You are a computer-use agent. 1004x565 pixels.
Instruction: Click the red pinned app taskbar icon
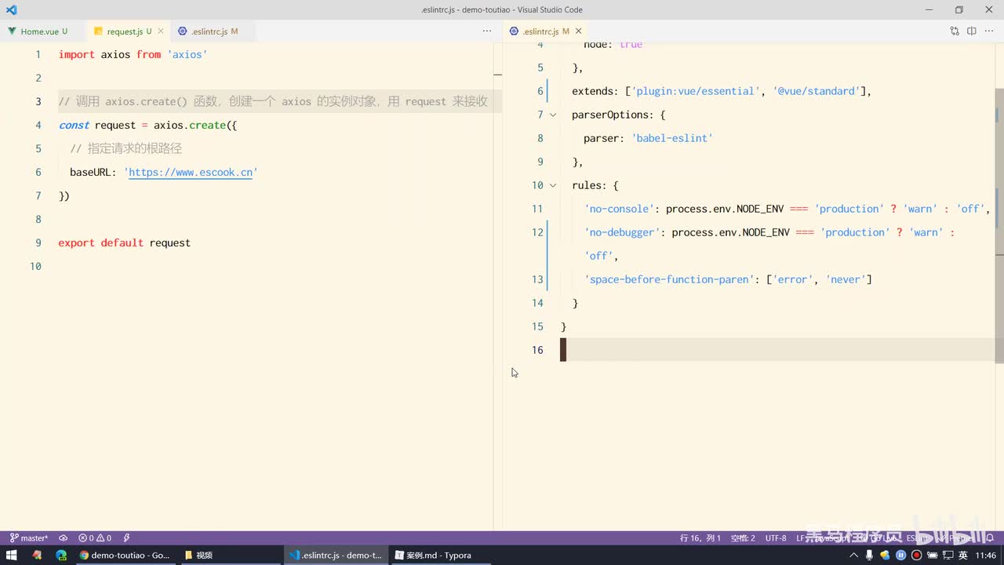click(37, 555)
